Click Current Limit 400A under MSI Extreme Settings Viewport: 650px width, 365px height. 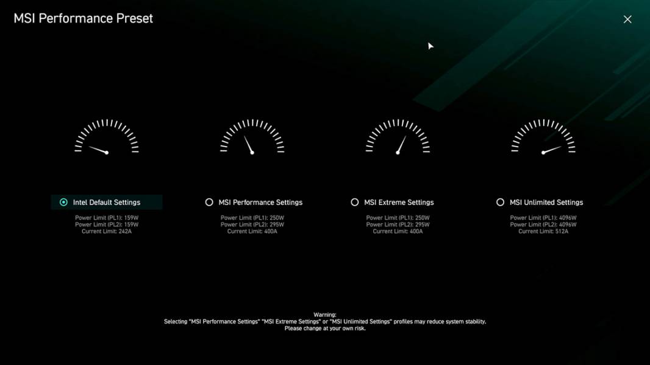[x=398, y=232]
